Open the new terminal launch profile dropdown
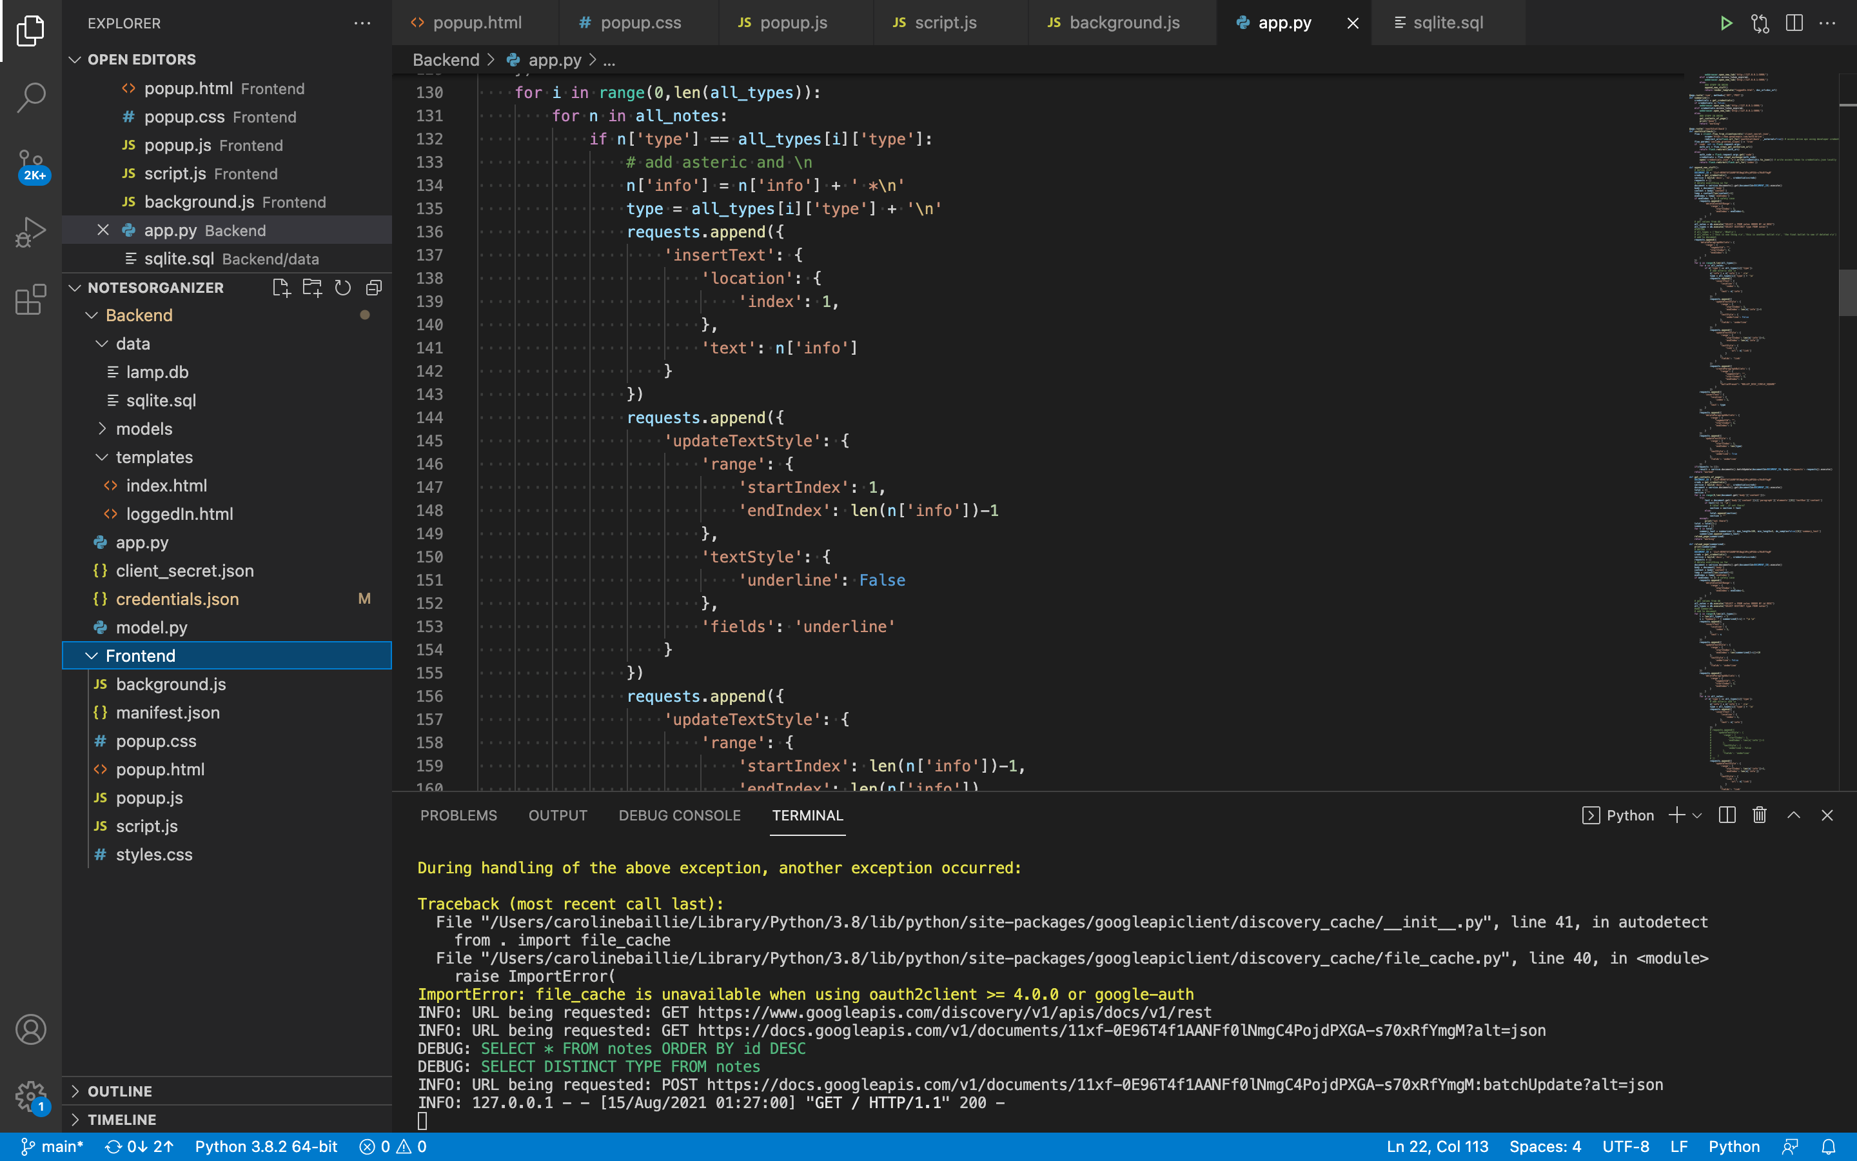1857x1161 pixels. pos(1697,815)
